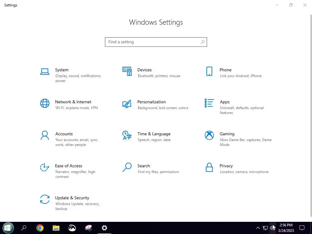312x234 pixels.
Task: Click the vertical scrollbar of Settings
Action: [311, 115]
